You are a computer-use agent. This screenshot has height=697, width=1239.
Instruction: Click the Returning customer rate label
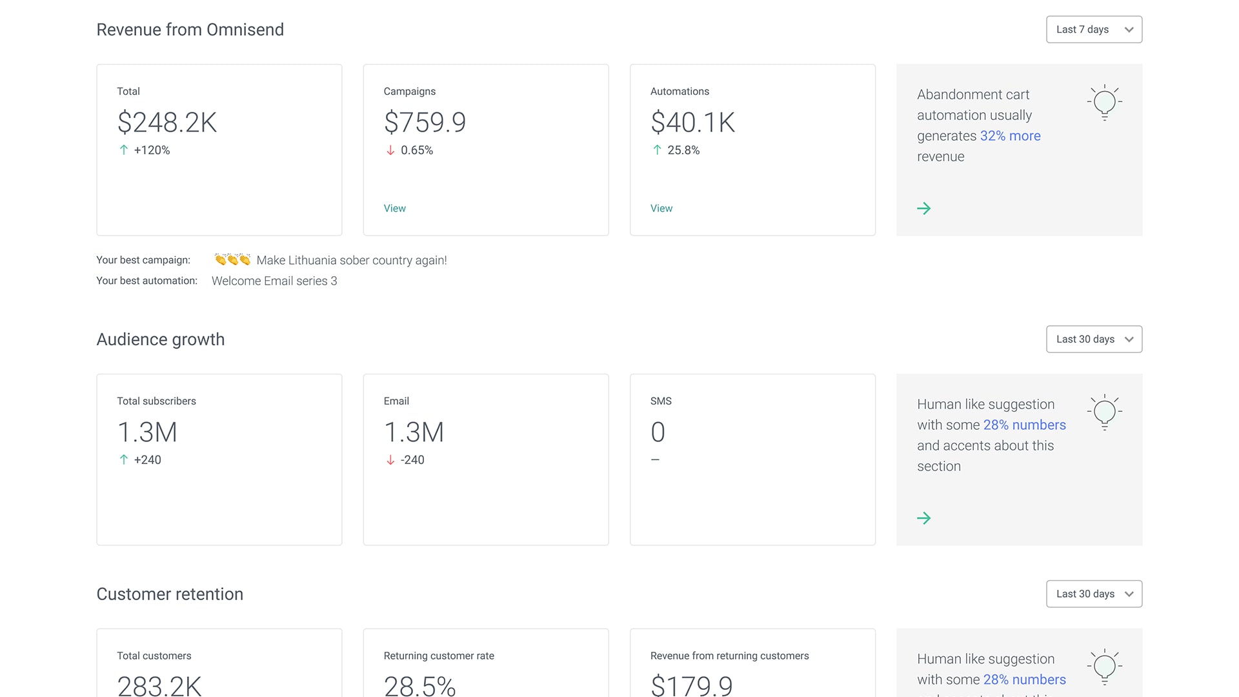(439, 656)
